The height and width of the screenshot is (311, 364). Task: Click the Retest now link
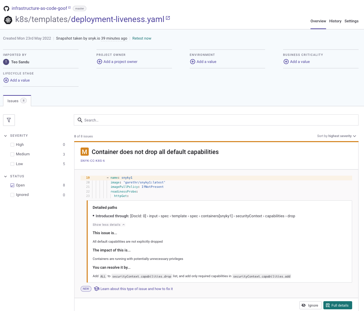pos(142,38)
